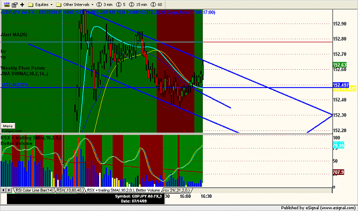The image size is (358, 211).
Task: Click the 16:00 time axis label
Action: 185,196
